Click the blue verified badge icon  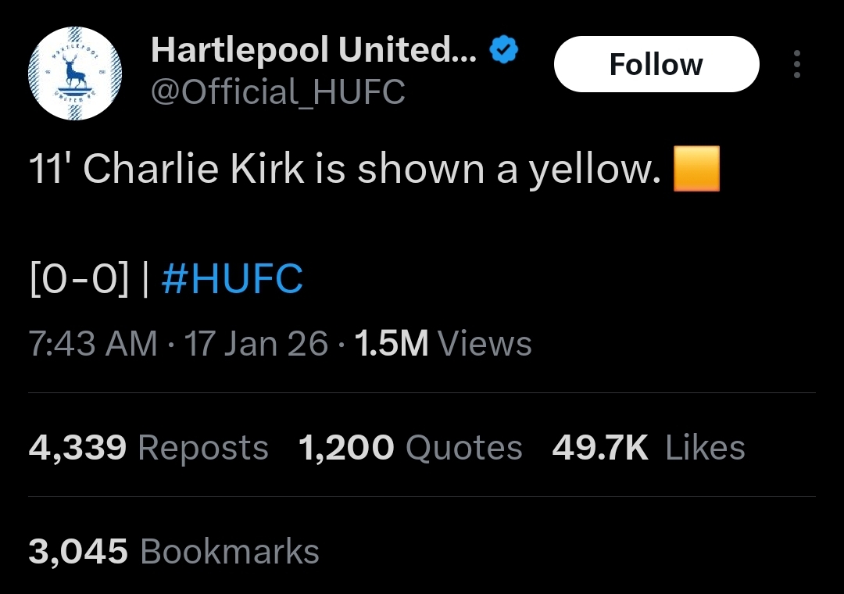(504, 49)
